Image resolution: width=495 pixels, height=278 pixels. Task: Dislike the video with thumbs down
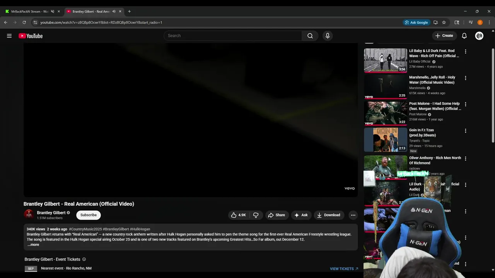coord(256,215)
